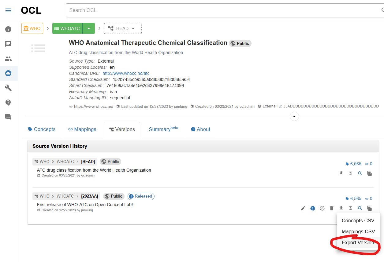Copy the 2023AA version URL

coord(370,208)
